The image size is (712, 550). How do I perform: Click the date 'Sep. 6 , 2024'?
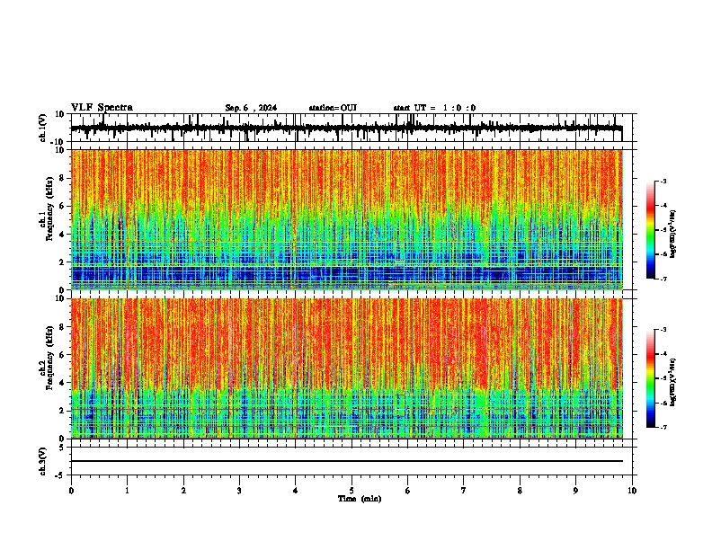251,108
